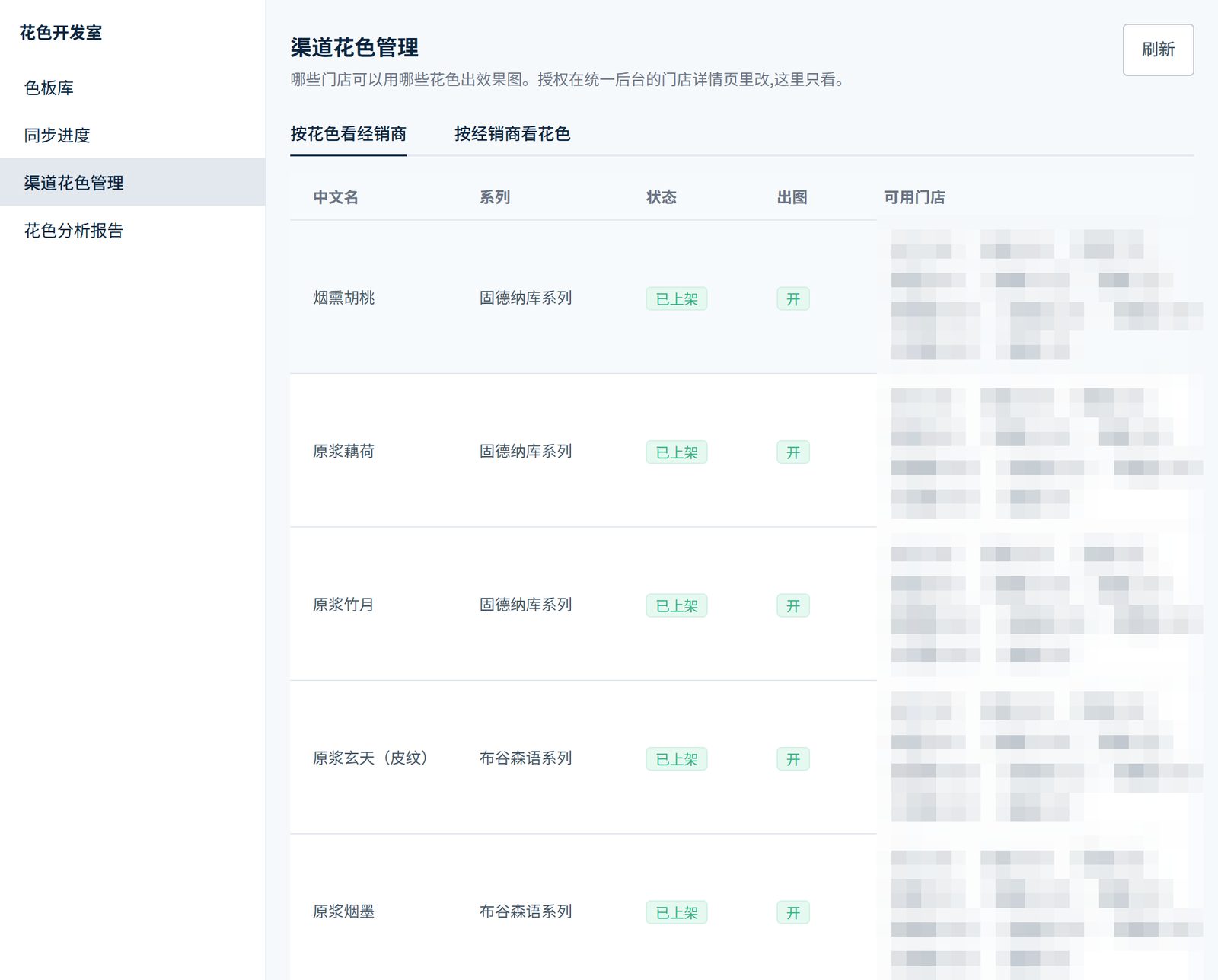The height and width of the screenshot is (980, 1218).
Task: Click the 已上架 badge for 原浆藕荷
Action: coord(677,452)
